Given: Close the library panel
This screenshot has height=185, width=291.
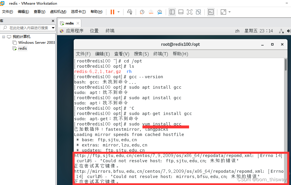Looking at the screenshot, I should click(x=53, y=21).
